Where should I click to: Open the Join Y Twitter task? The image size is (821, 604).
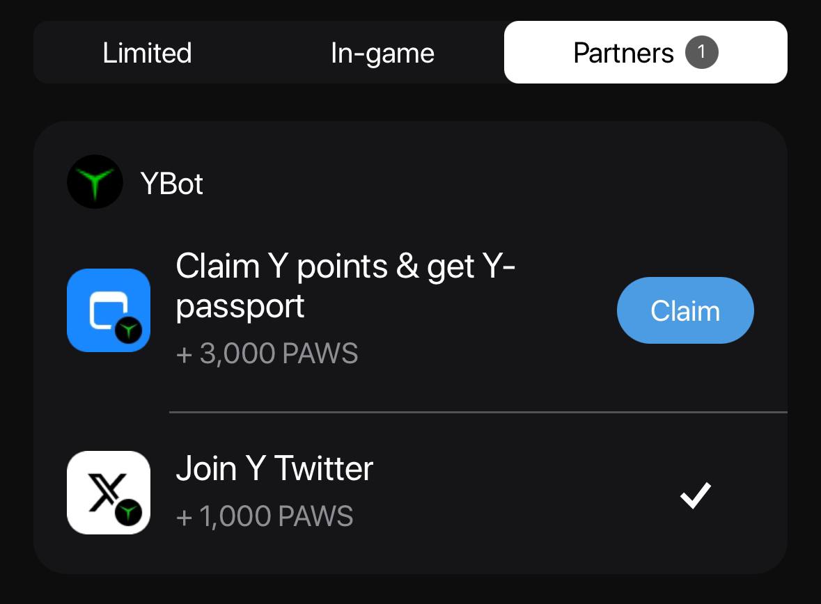tap(274, 468)
